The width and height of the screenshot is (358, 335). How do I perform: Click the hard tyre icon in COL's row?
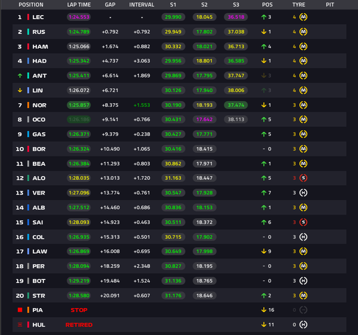click(303, 237)
